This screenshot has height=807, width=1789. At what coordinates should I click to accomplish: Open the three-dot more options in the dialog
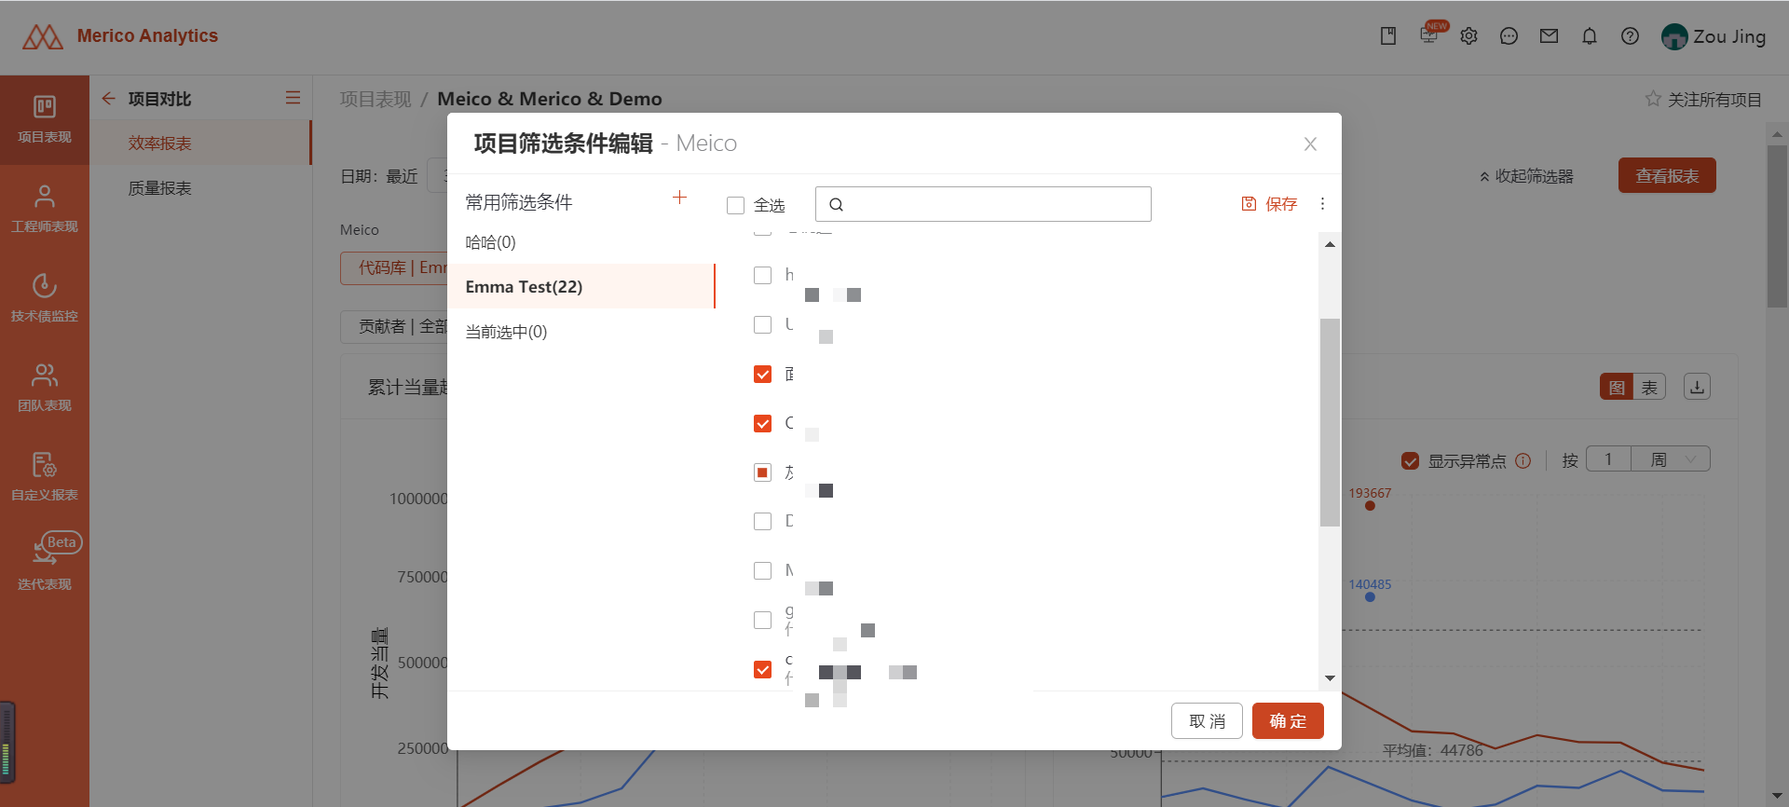(1322, 204)
